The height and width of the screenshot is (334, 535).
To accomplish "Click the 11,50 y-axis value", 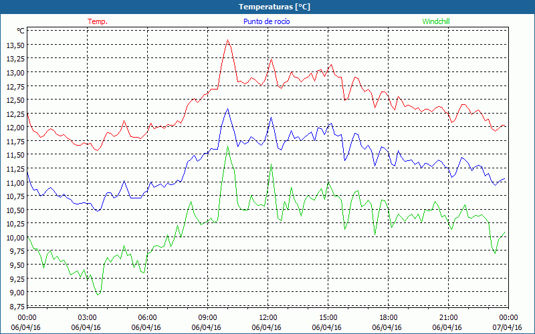I will (x=15, y=155).
